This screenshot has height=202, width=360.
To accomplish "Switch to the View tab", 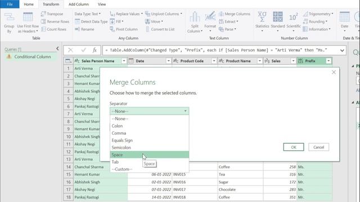I will (102, 4).
